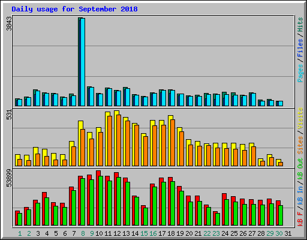Click day label 28 on the x-axis
Viewport: 307px width, 240px height.
[261, 233]
